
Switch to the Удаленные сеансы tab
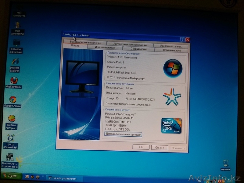171,46
